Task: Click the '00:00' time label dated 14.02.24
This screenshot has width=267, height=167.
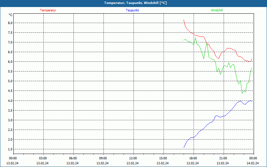Action: 253,158
